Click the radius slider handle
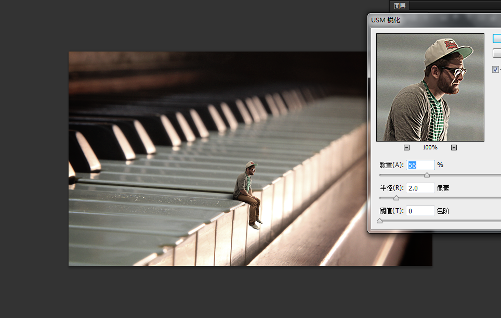The image size is (501, 318). pos(396,198)
